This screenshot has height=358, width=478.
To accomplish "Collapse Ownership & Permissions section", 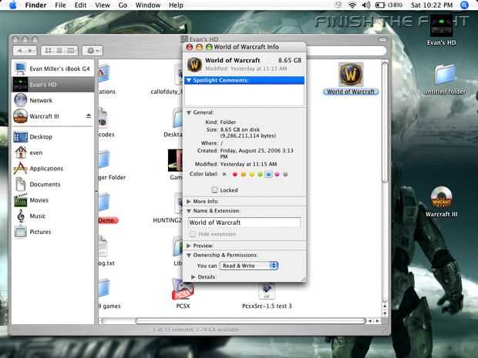I will tap(189, 255).
